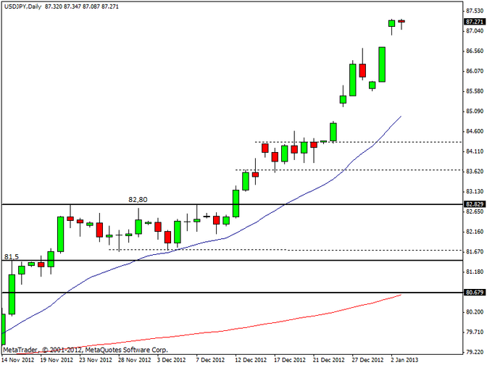This screenshot has width=487, height=365.
Task: Click the small red candle at top right
Action: (401, 22)
